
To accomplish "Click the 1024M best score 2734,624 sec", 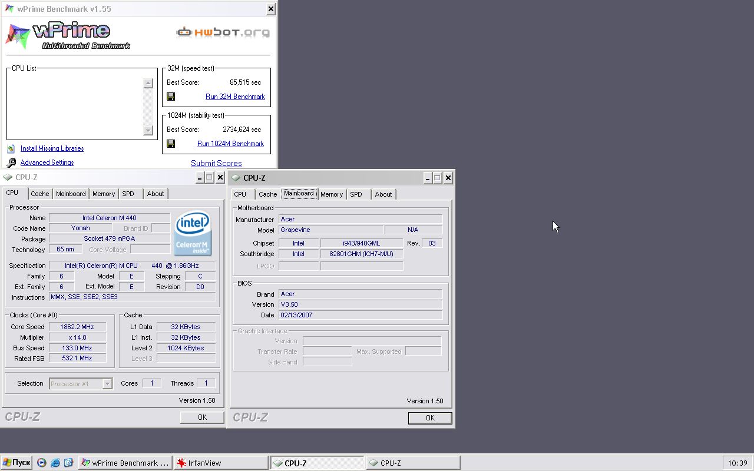I will pos(242,130).
